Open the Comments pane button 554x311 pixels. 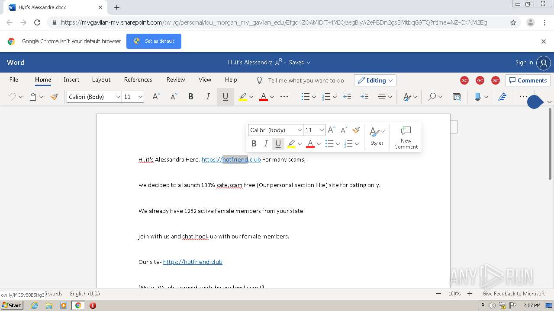(528, 80)
